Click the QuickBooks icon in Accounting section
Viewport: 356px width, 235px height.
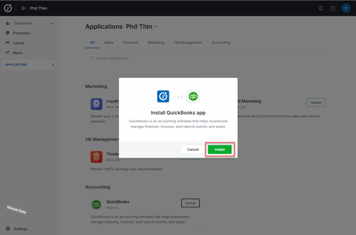(x=96, y=204)
